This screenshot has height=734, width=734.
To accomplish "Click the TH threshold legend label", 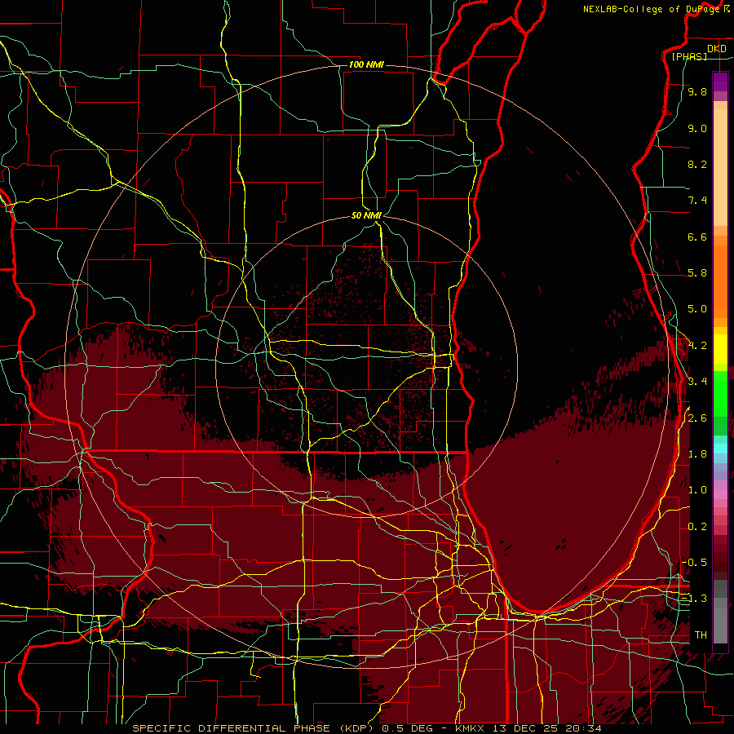I will (701, 635).
